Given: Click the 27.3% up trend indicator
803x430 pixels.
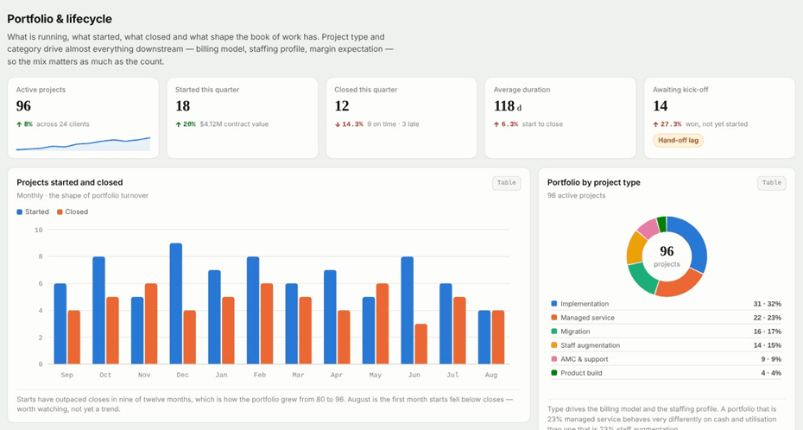Looking at the screenshot, I should pyautogui.click(x=667, y=123).
